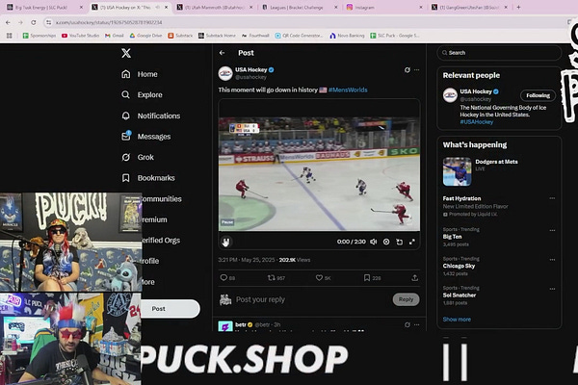The image size is (578, 385).
Task: Reload the page in browser
Action: pos(34,22)
